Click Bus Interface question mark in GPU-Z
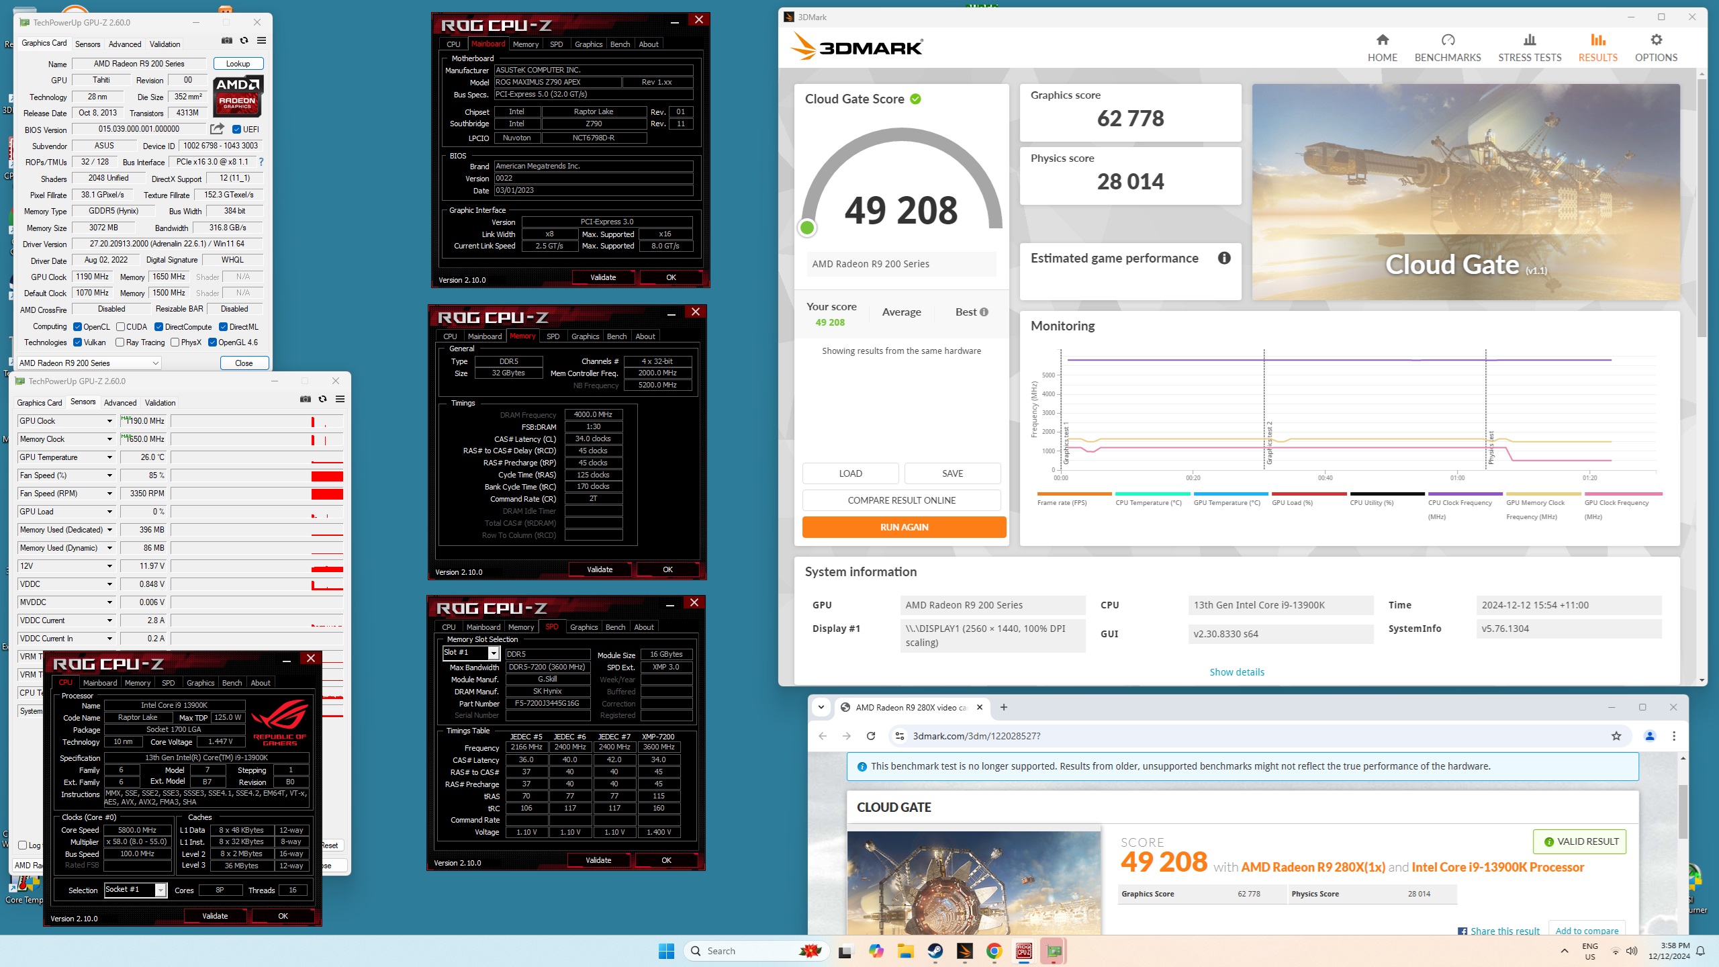 (261, 162)
